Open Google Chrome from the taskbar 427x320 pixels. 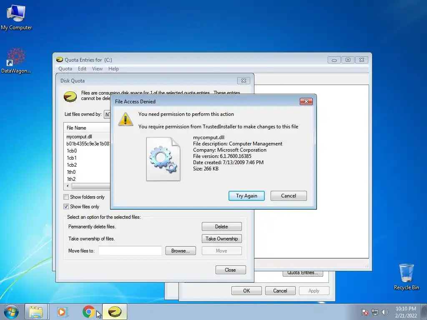tap(88, 312)
